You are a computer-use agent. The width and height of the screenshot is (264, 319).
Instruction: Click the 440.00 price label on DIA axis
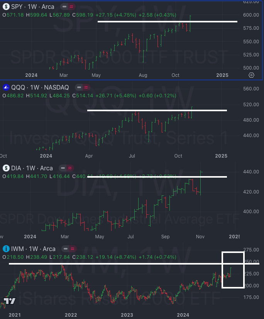click(x=251, y=172)
